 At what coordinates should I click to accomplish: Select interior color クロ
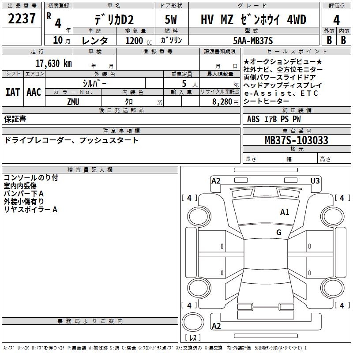pos(129,102)
